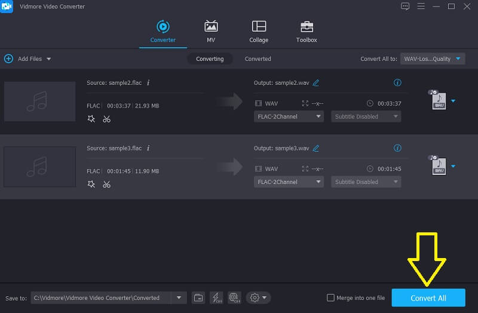Click the sample2 output resolution icon
Viewport: 478px width, 313px height.
(x=305, y=103)
